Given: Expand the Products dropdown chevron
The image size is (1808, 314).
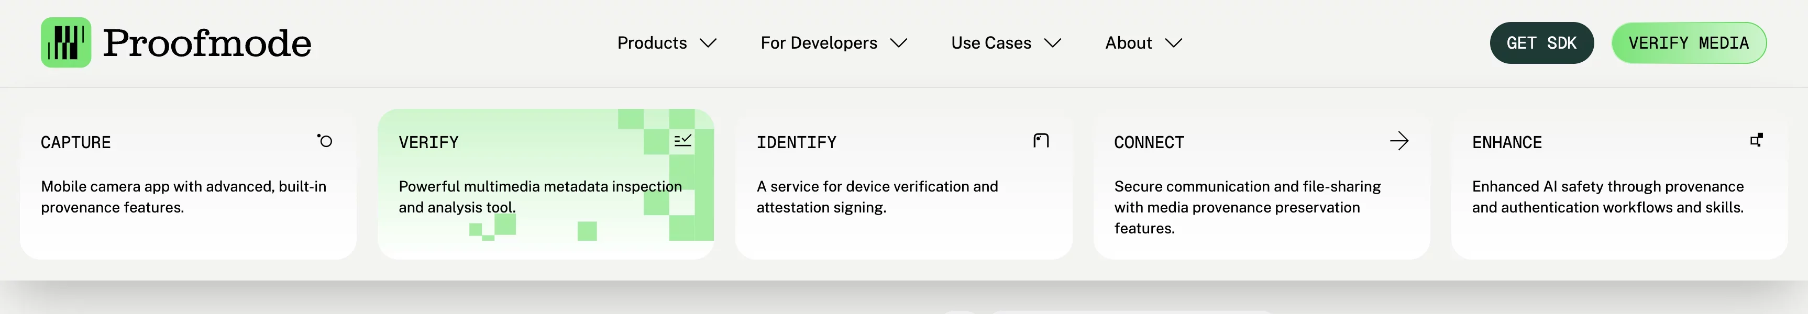Looking at the screenshot, I should 709,43.
